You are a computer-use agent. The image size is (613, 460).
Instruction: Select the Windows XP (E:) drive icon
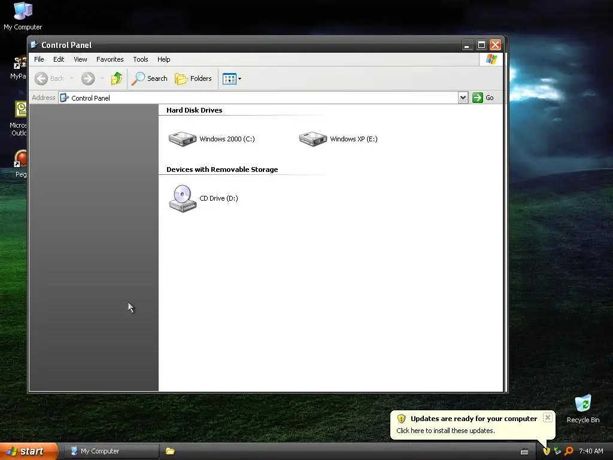pyautogui.click(x=312, y=139)
